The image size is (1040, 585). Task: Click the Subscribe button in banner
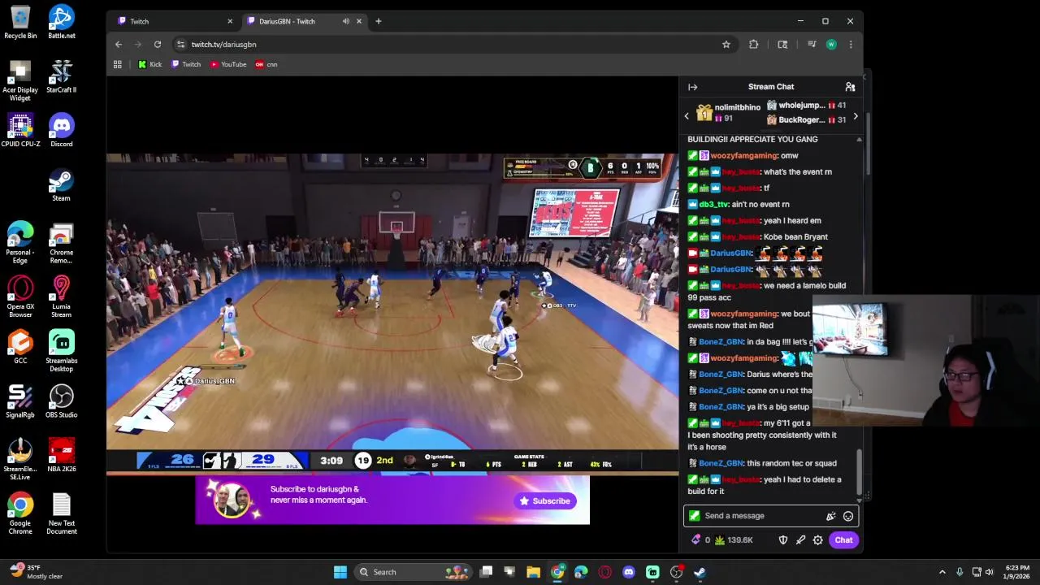point(545,501)
